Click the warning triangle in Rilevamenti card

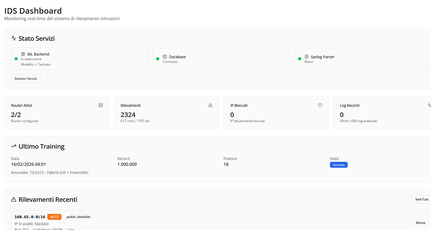point(210,105)
